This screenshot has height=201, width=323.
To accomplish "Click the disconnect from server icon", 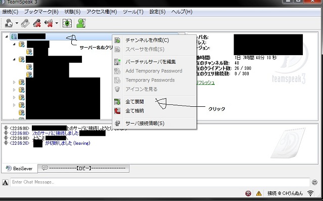I will (x=37, y=23).
